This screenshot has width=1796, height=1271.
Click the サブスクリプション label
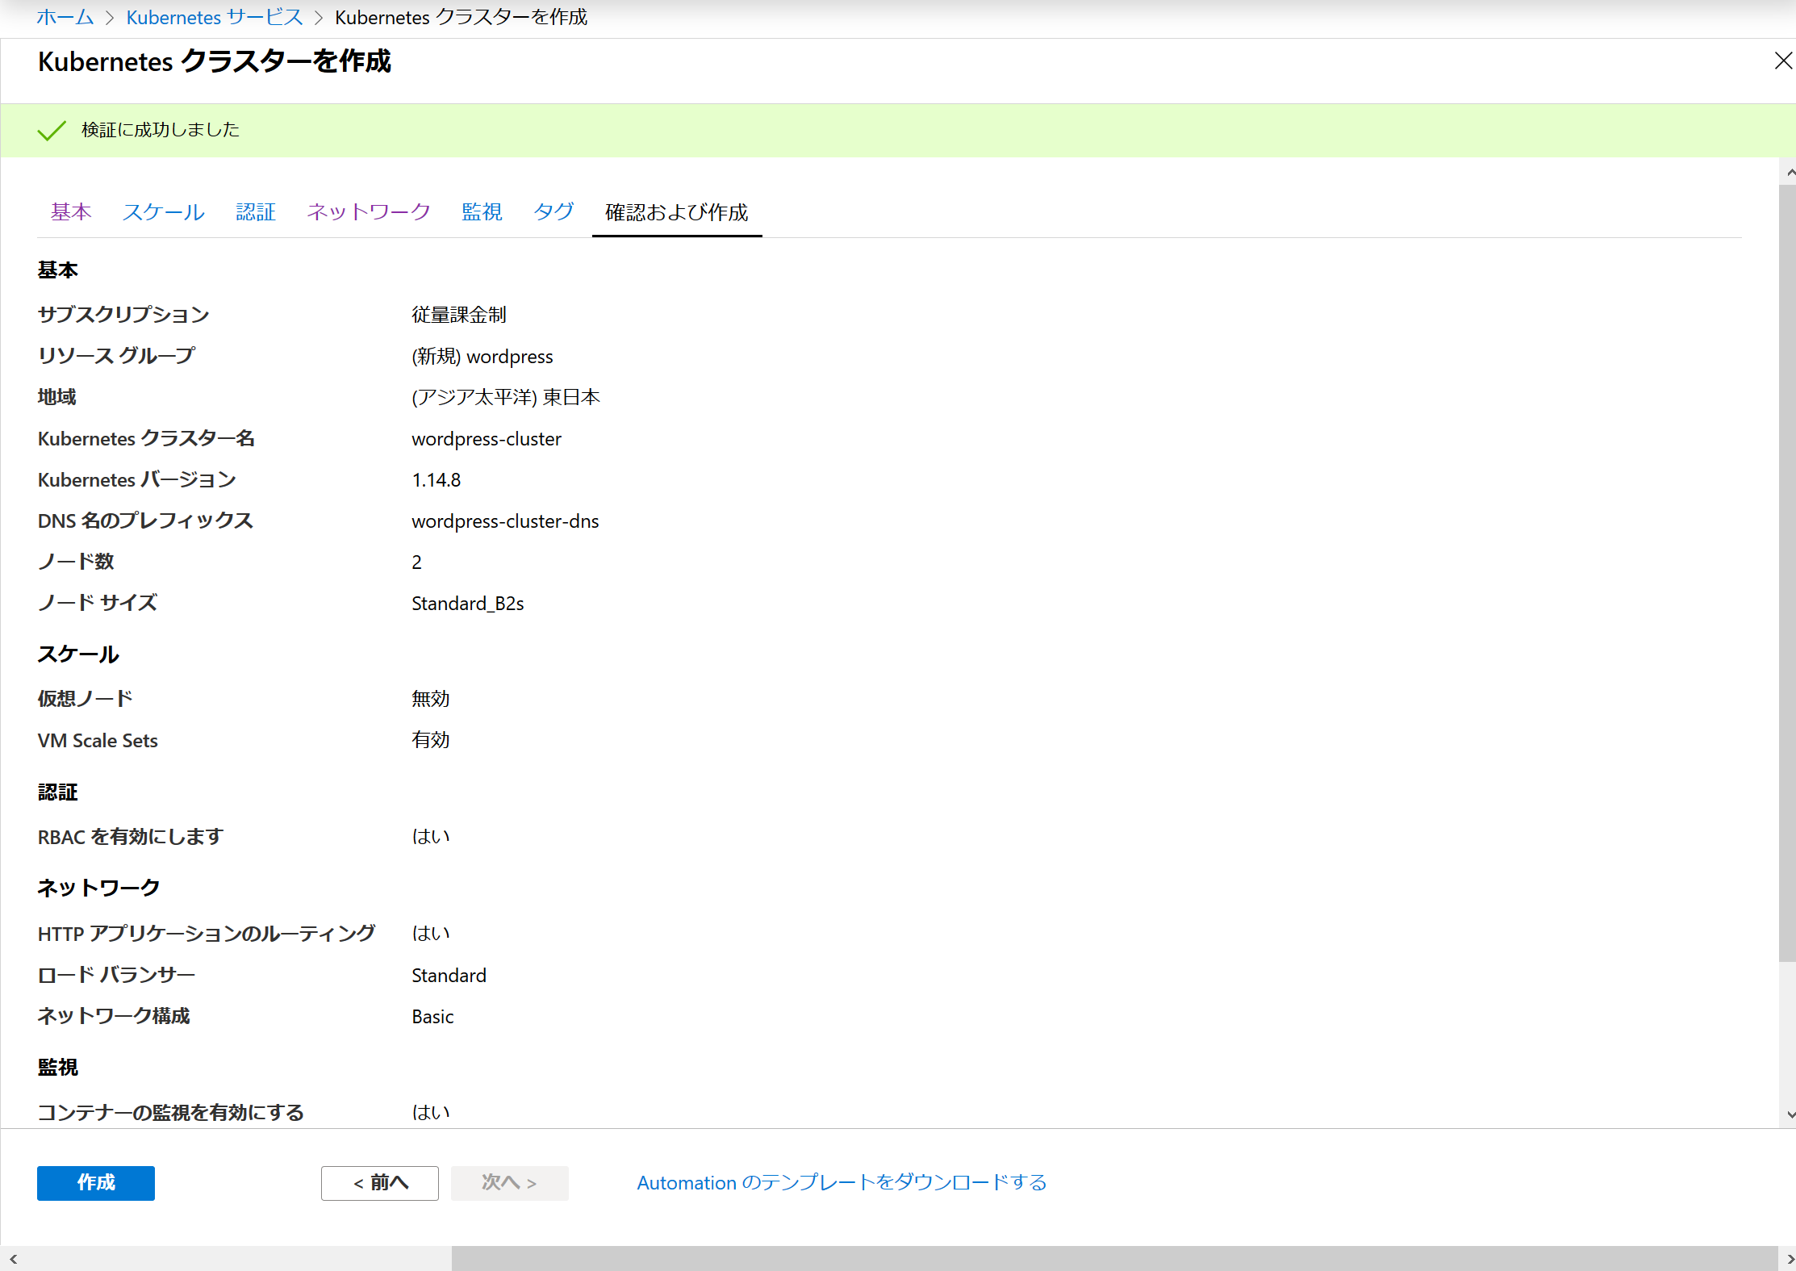pyautogui.click(x=123, y=315)
